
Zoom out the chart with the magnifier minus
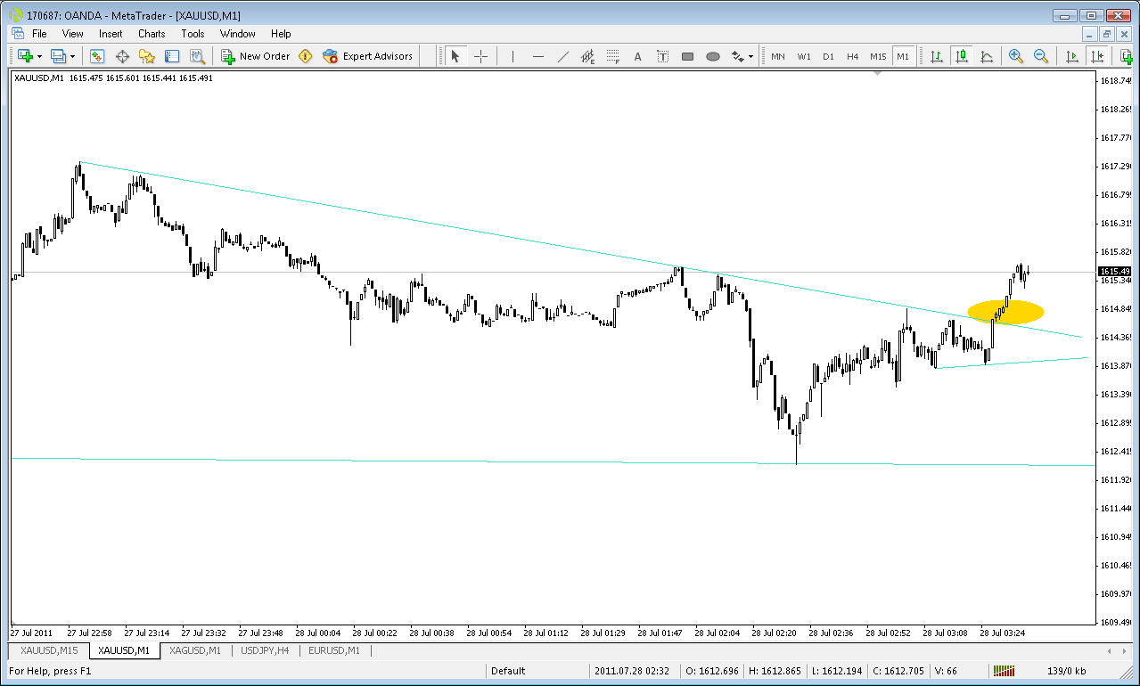[x=1041, y=56]
